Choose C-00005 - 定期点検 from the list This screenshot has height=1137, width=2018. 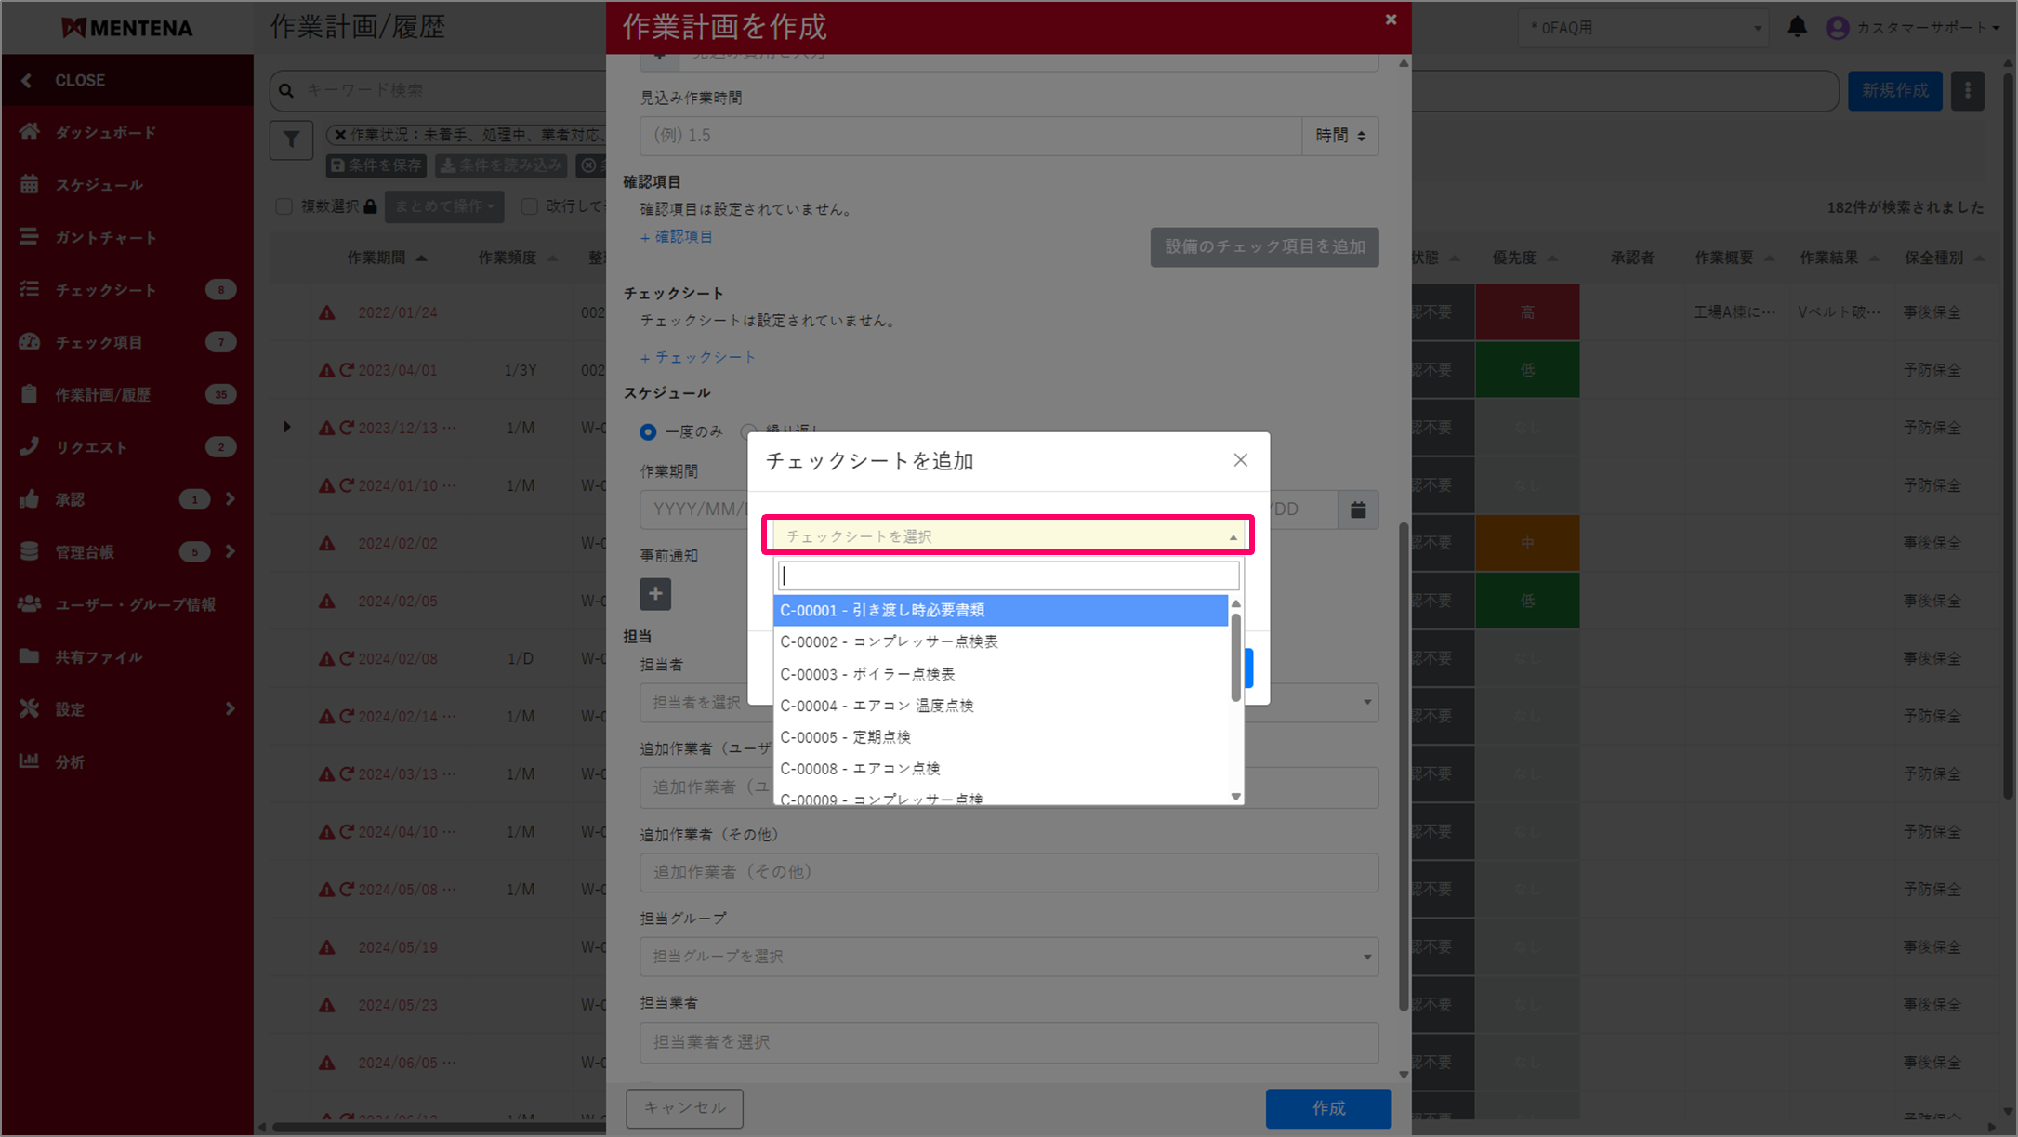(845, 737)
